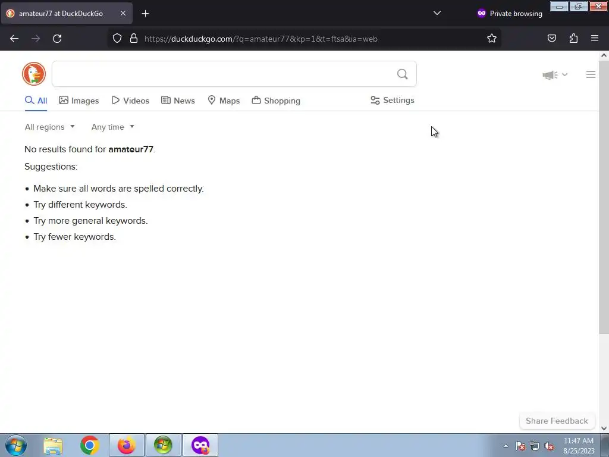Open Action Center flag tray icon
The width and height of the screenshot is (609, 457).
click(x=520, y=446)
